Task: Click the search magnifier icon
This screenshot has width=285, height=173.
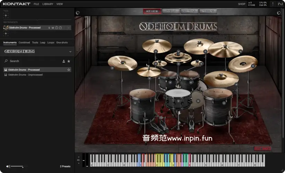Action: pos(6,61)
